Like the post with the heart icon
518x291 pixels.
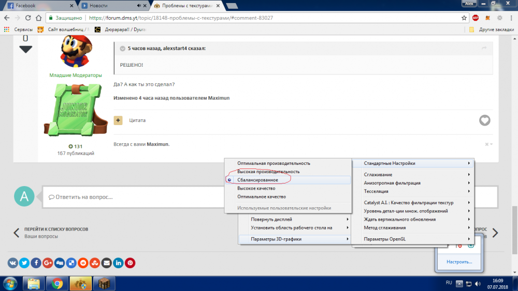click(484, 120)
